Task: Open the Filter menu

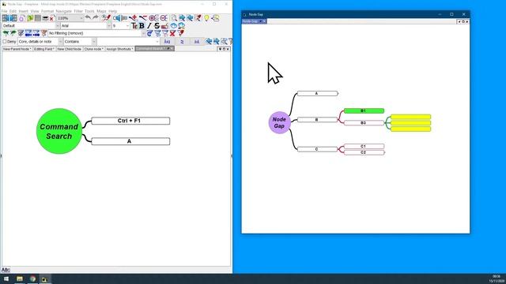Action: pyautogui.click(x=78, y=11)
